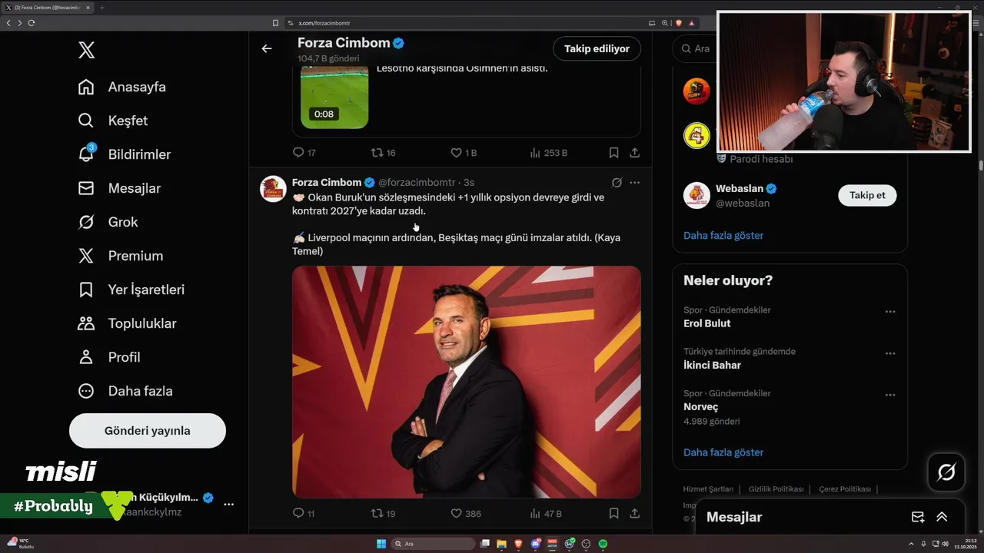Open Gizlilik Politikası link
The image size is (984, 553).
pos(776,489)
